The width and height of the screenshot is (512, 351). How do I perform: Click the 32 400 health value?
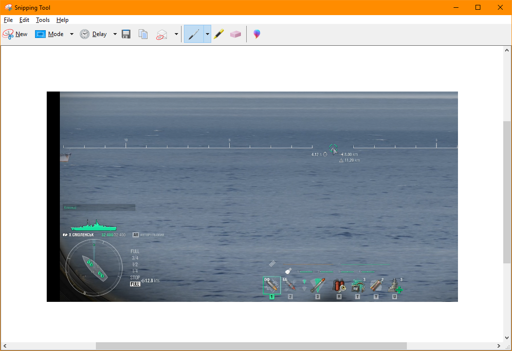click(x=107, y=235)
